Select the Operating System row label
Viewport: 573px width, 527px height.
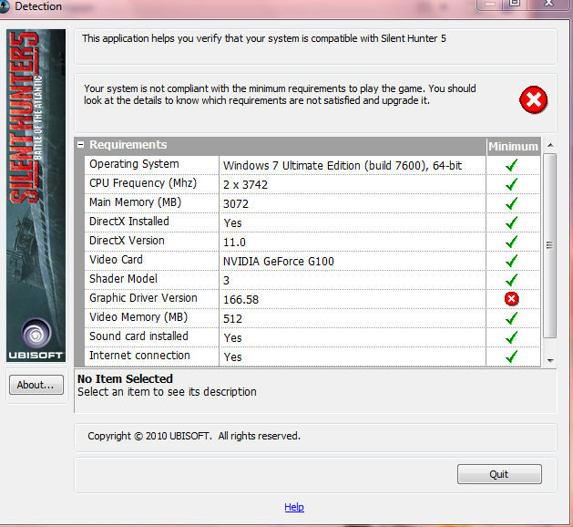[x=134, y=164]
